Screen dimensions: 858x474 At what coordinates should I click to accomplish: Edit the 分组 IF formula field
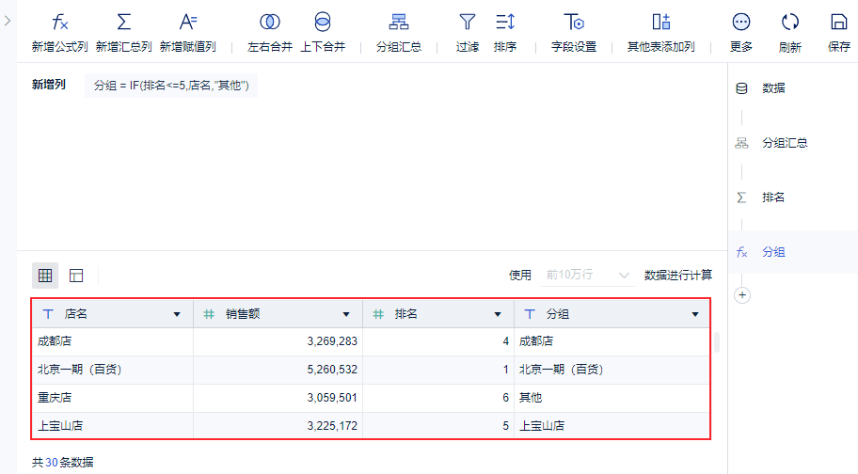tap(171, 86)
